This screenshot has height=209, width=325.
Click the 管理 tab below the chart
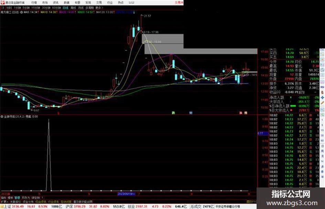(17, 198)
